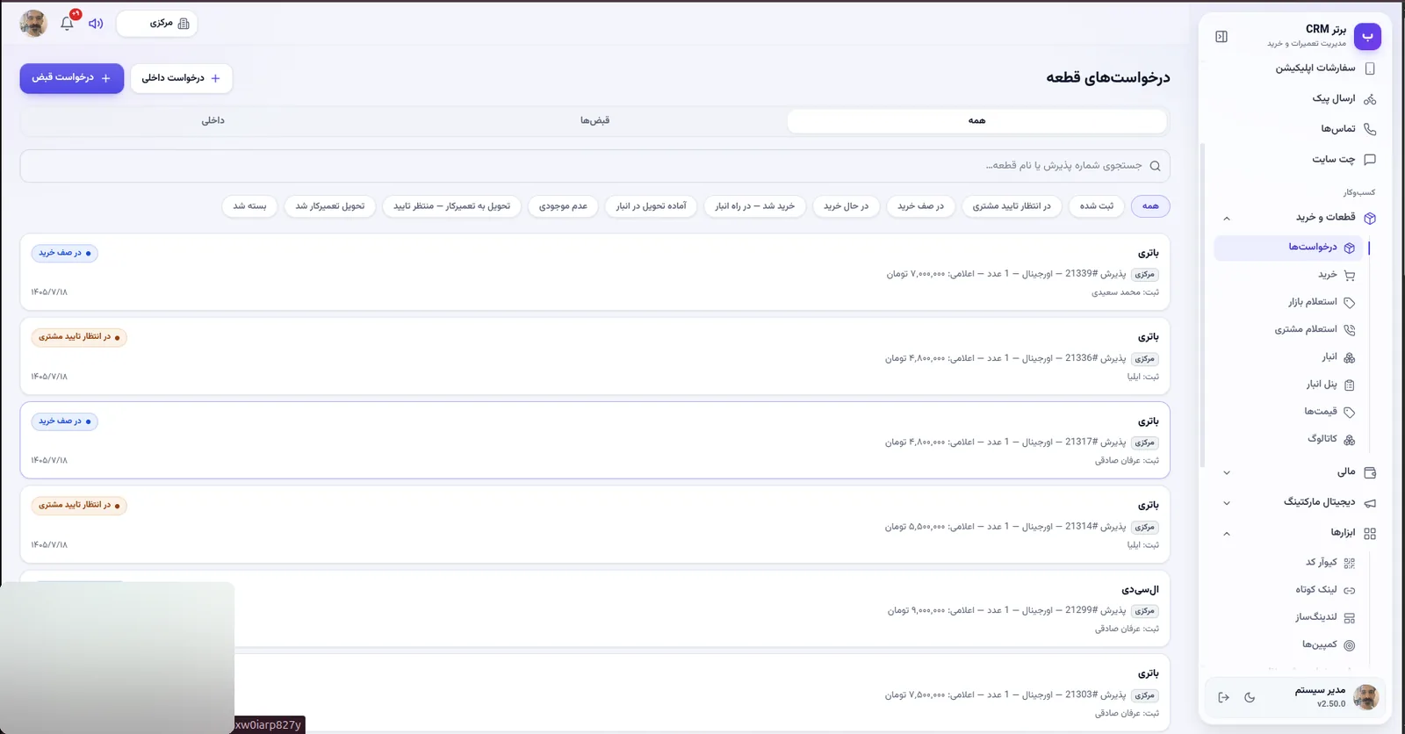Open پنل انبار submenu item

click(1329, 385)
